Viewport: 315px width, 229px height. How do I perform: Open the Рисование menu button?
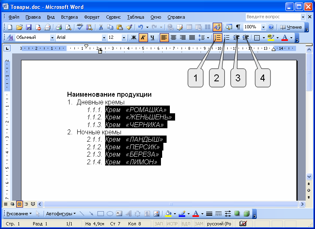tap(19, 214)
